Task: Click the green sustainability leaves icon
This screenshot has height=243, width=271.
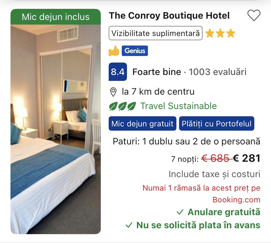Action: point(122,106)
